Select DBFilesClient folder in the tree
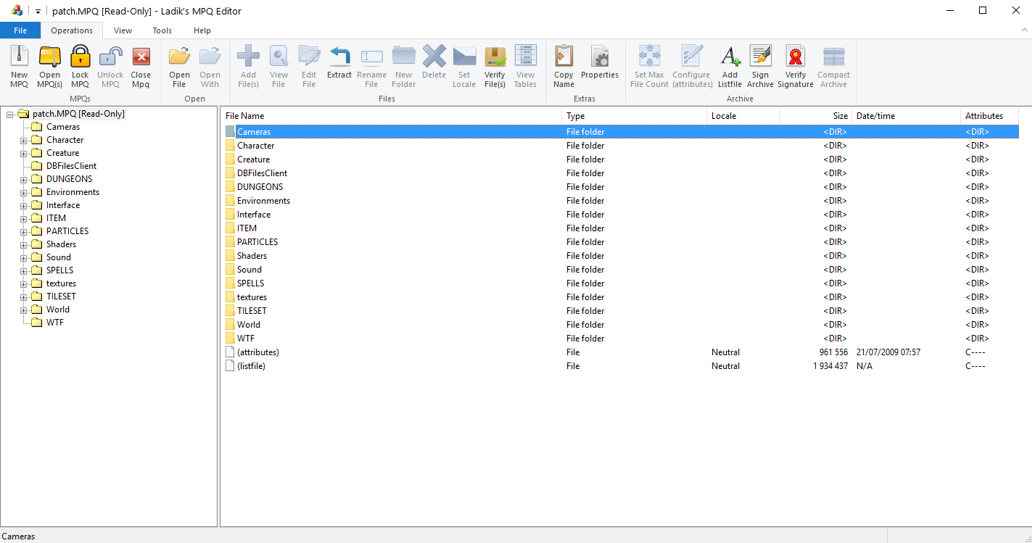The width and height of the screenshot is (1032, 543). 71,166
